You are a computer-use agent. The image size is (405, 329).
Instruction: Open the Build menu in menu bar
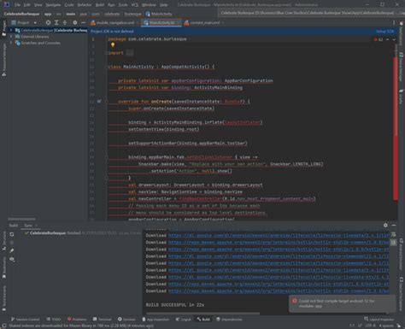pyautogui.click(x=100, y=5)
